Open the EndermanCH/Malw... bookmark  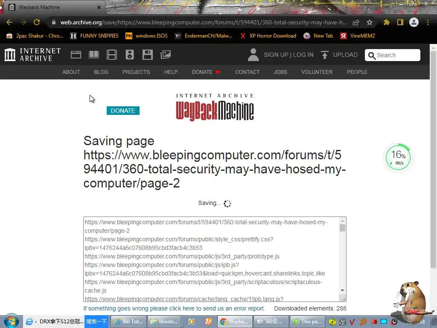tap(204, 36)
